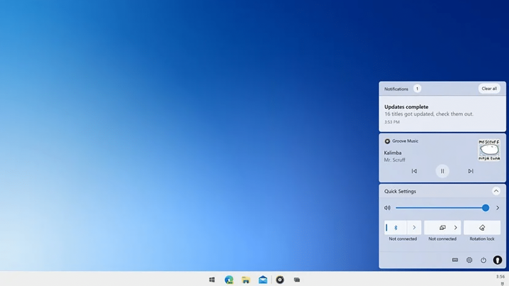Skip to next track in Groove Music

(470, 171)
